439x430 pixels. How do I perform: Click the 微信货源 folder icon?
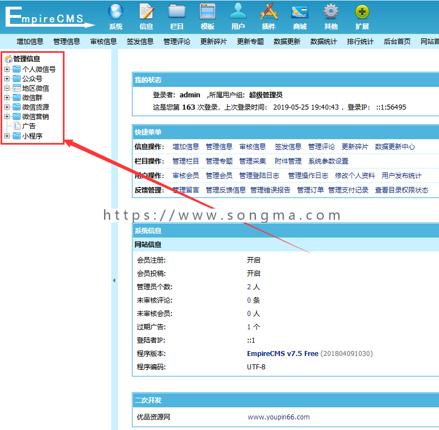[x=17, y=107]
